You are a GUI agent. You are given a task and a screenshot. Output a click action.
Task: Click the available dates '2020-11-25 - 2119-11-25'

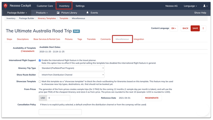(52, 52)
